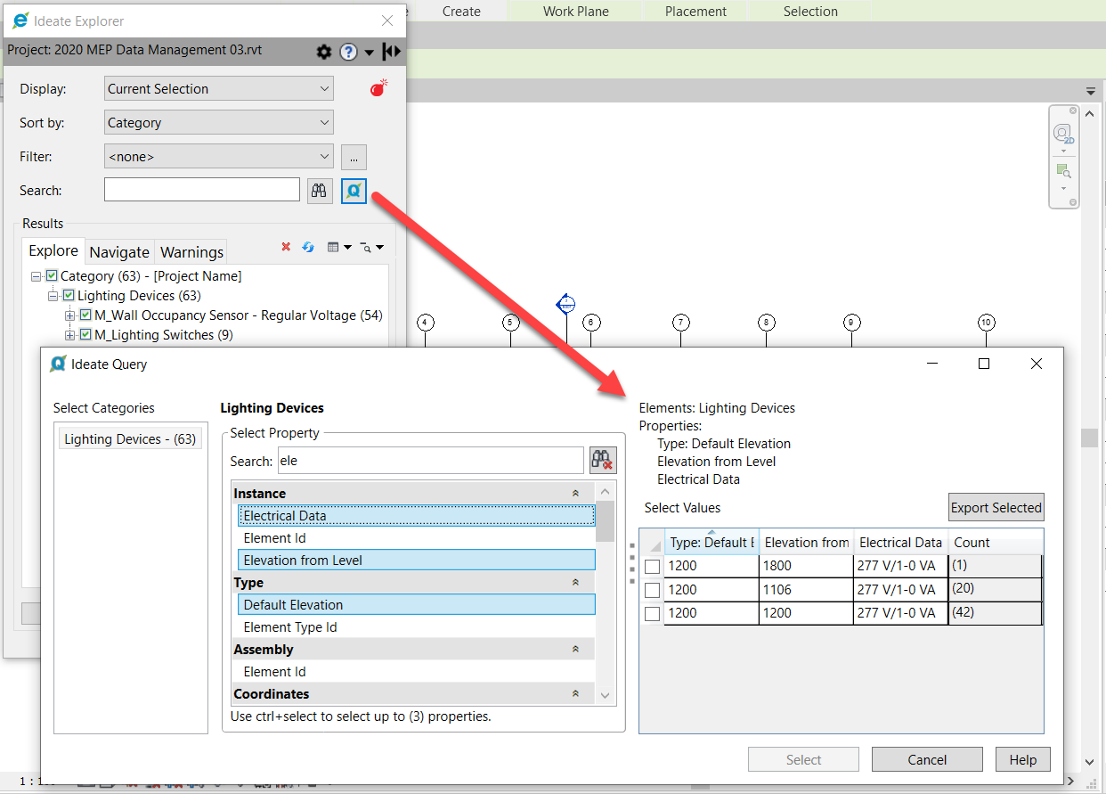Open the zoom-to options dropdown in Results
This screenshot has height=794, width=1106.
point(371,247)
